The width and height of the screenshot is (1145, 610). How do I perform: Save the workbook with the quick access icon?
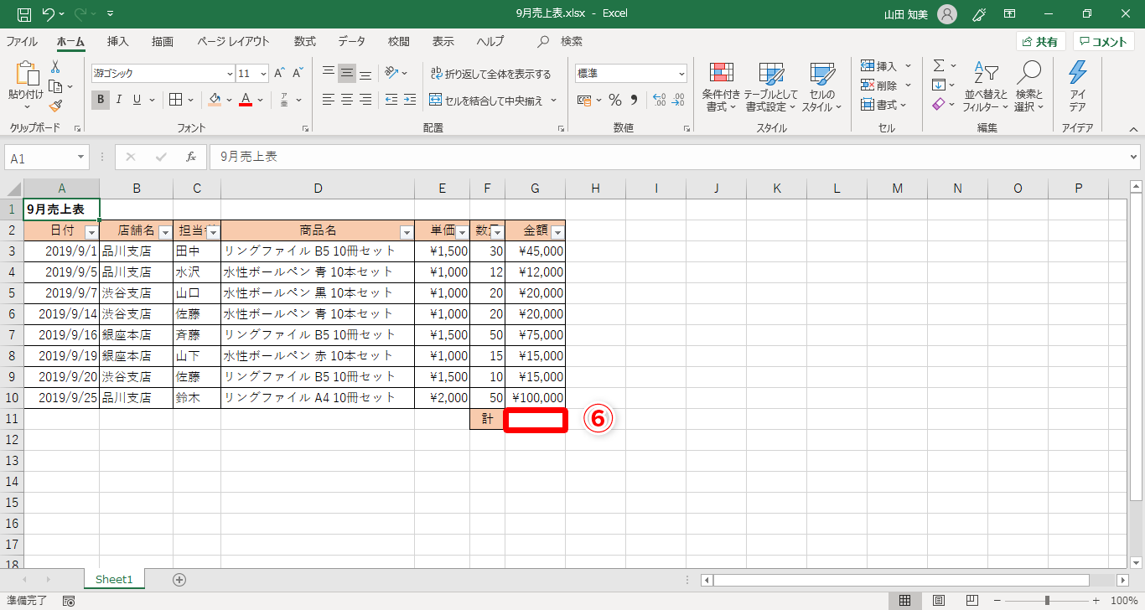(24, 14)
